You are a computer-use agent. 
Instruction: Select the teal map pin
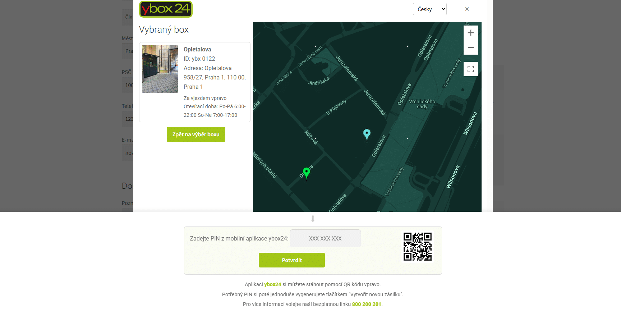pyautogui.click(x=367, y=134)
